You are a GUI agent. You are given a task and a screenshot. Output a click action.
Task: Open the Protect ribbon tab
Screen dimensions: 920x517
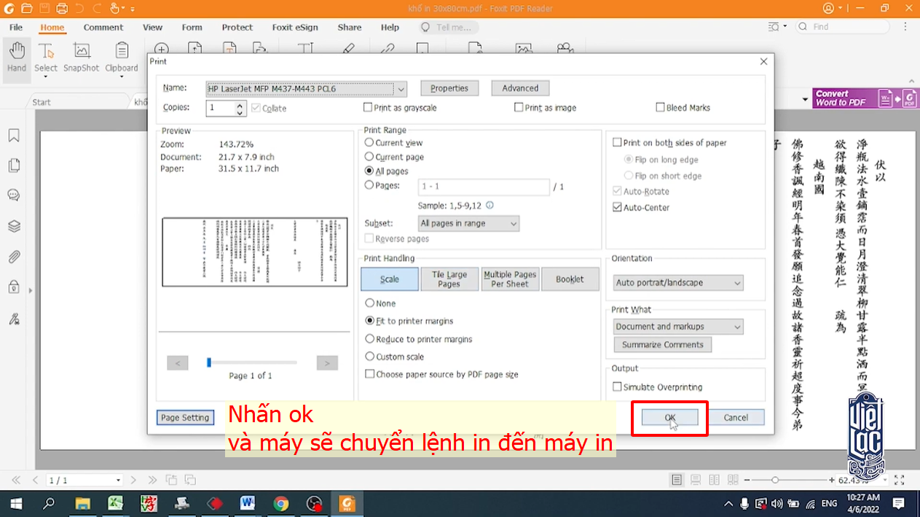pyautogui.click(x=237, y=27)
